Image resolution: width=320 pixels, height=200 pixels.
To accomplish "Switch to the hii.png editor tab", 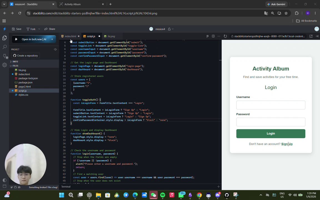I will (111, 36).
